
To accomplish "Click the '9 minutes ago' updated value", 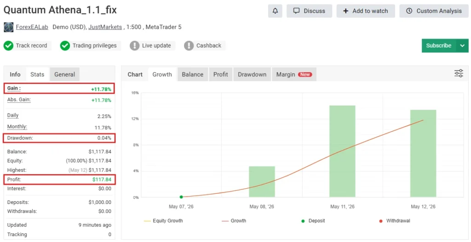I will [95, 225].
